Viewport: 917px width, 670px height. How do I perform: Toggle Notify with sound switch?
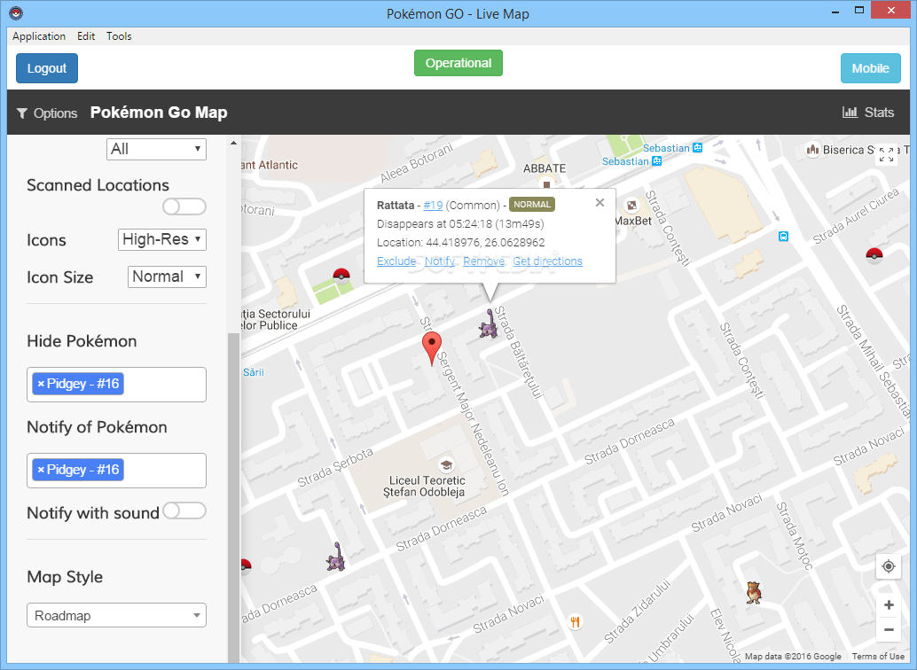tap(184, 511)
